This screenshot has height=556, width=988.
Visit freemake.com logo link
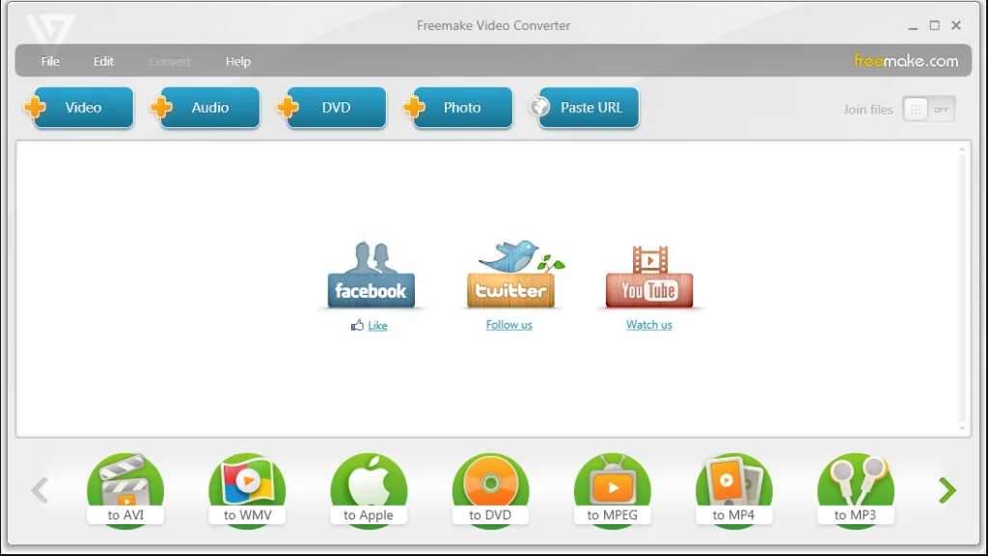coord(906,61)
